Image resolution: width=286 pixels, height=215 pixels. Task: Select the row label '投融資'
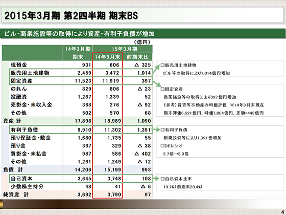[19, 97]
